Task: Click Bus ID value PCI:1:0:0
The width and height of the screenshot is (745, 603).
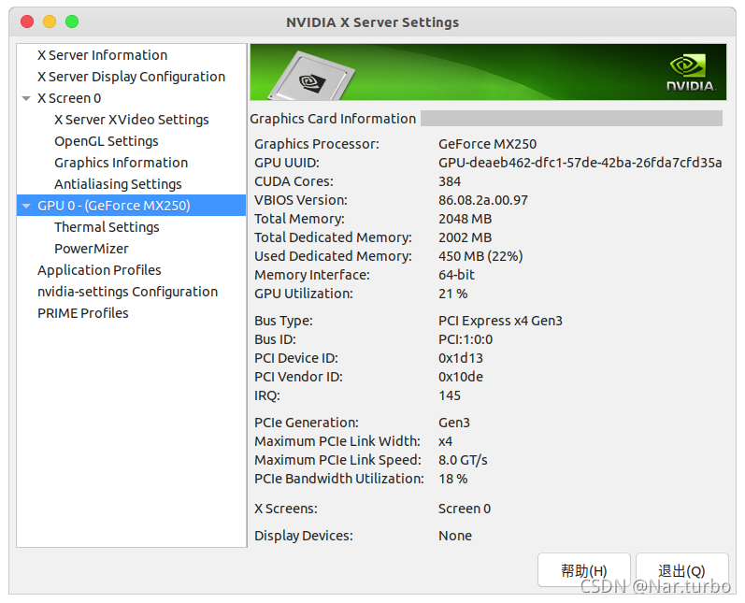Action: click(466, 339)
